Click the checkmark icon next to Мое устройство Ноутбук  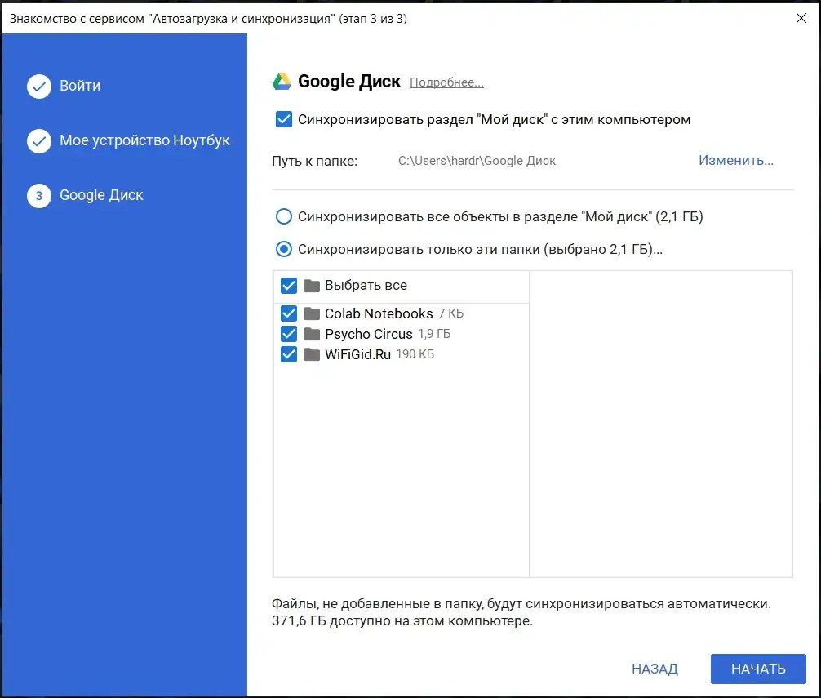coord(39,141)
